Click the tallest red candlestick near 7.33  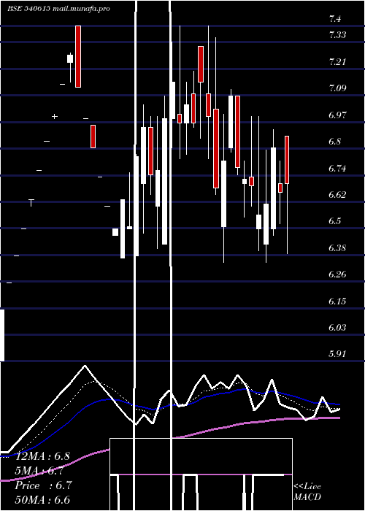pyautogui.click(x=78, y=56)
